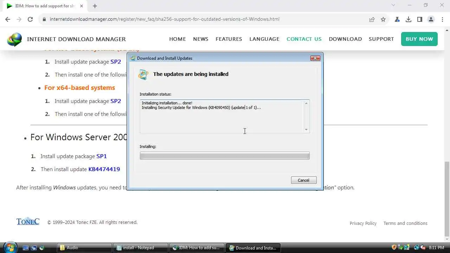
Task: Click status box scroll up arrow
Action: tap(306, 103)
